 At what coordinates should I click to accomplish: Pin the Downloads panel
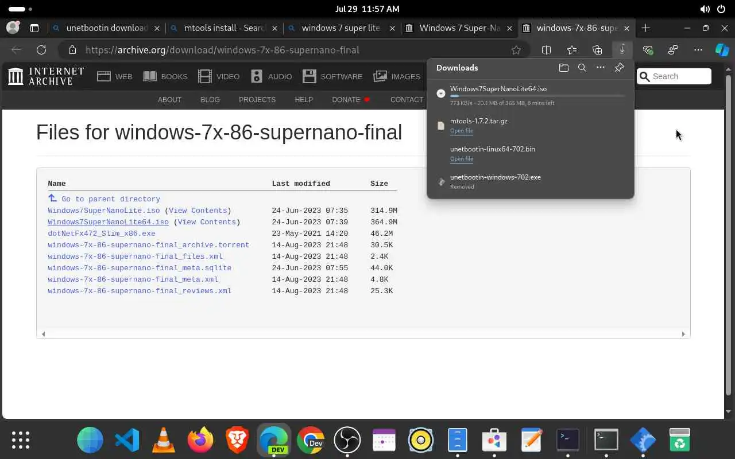tap(619, 68)
